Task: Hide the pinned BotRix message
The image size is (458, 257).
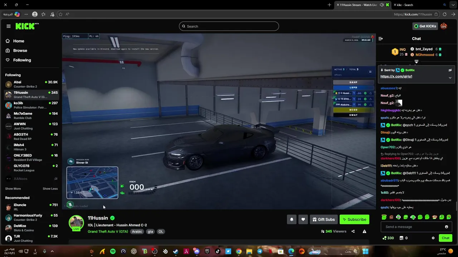Action: [x=450, y=70]
